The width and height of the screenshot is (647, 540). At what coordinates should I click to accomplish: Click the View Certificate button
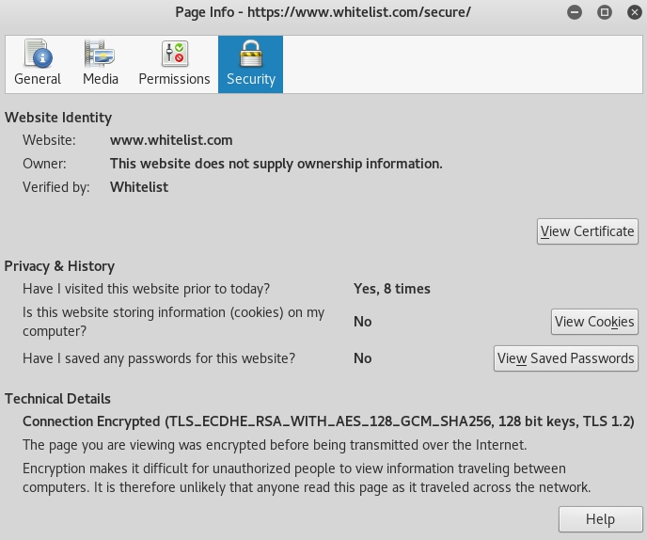coord(587,231)
